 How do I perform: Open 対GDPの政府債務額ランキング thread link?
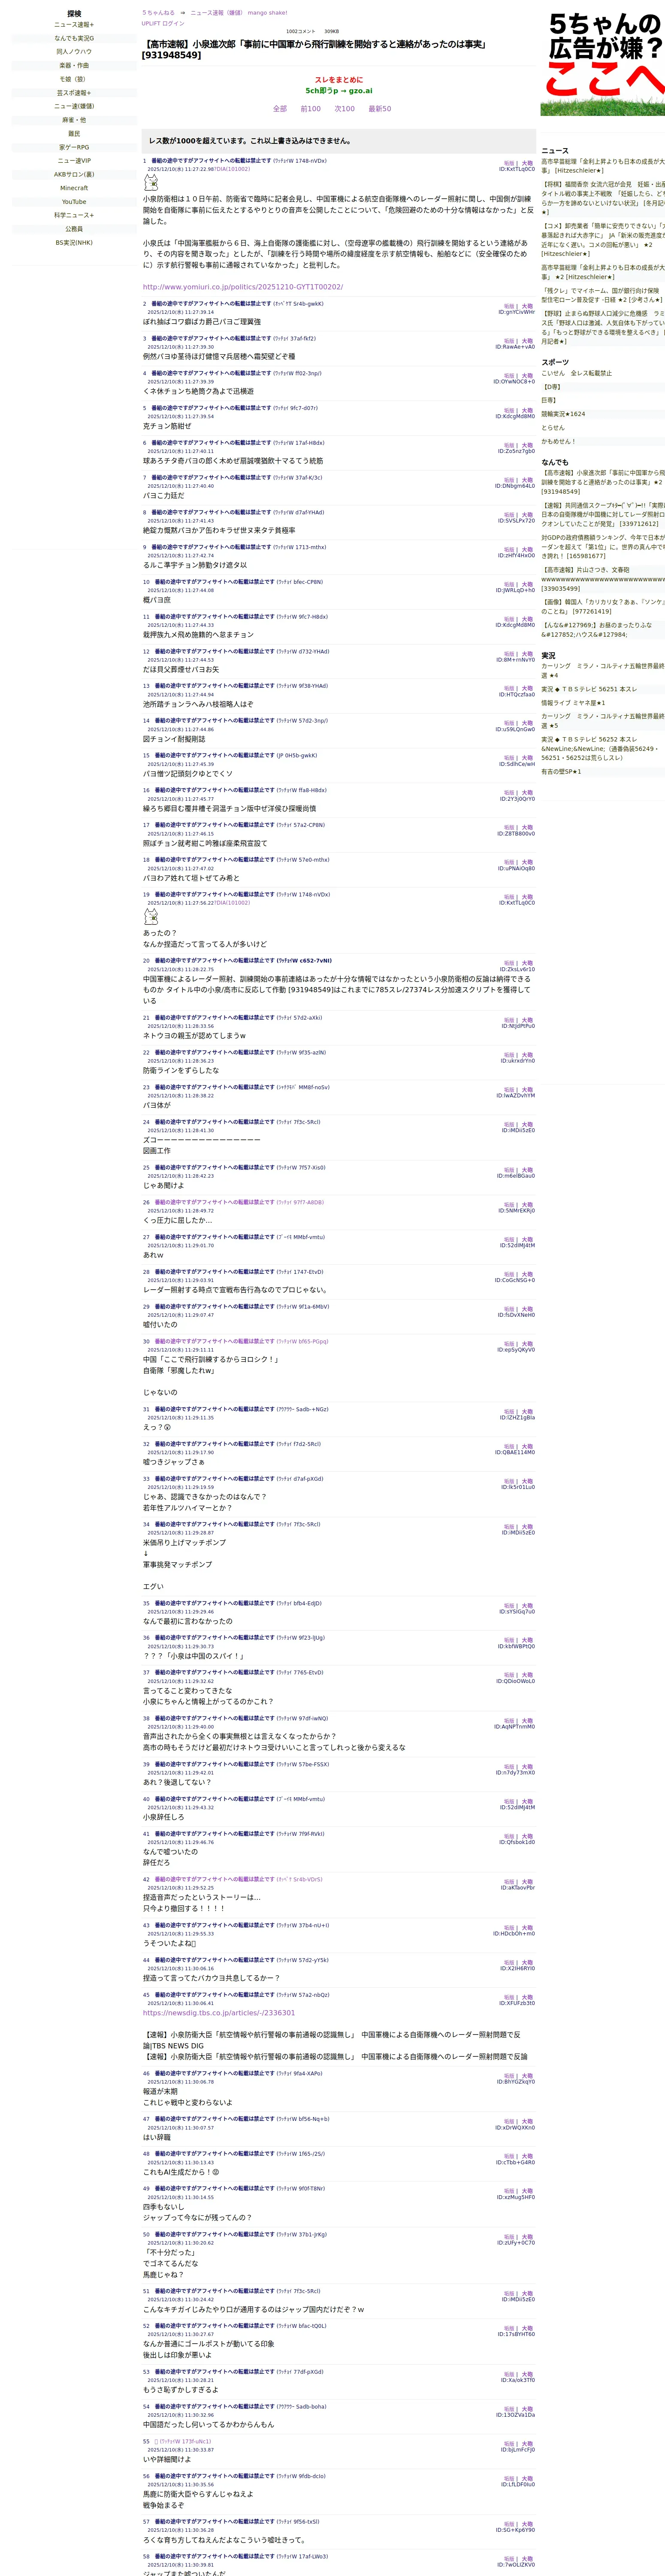click(603, 547)
